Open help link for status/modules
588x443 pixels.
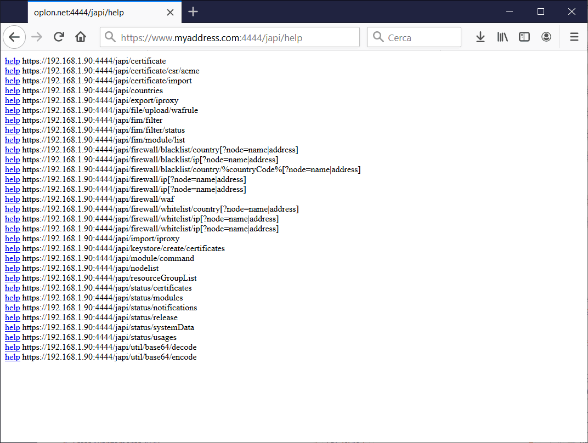[x=13, y=298]
